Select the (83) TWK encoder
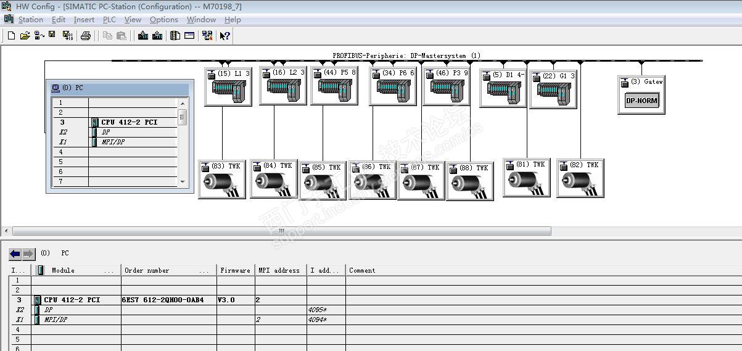The width and height of the screenshot is (742, 351). click(x=222, y=180)
